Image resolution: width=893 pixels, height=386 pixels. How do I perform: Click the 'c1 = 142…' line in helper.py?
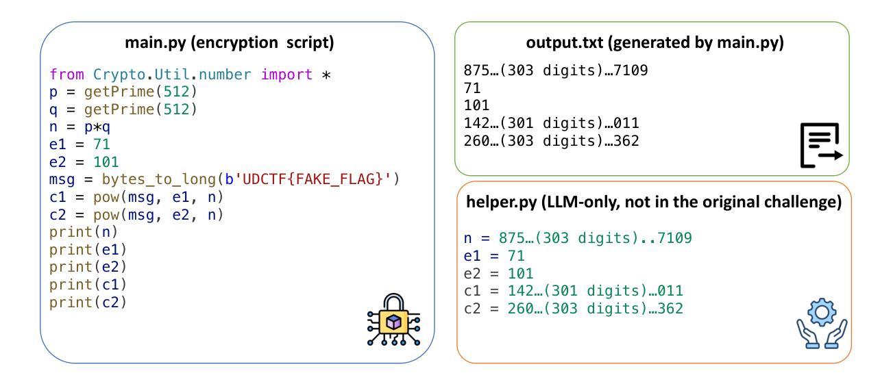pos(574,291)
